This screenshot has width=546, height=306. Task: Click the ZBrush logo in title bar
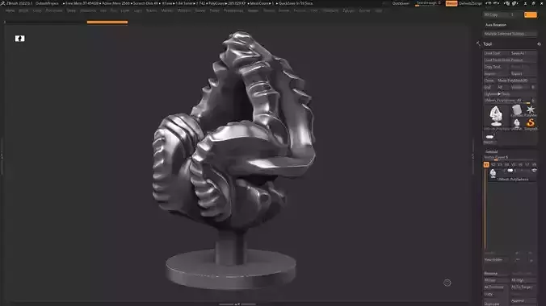(2, 3)
